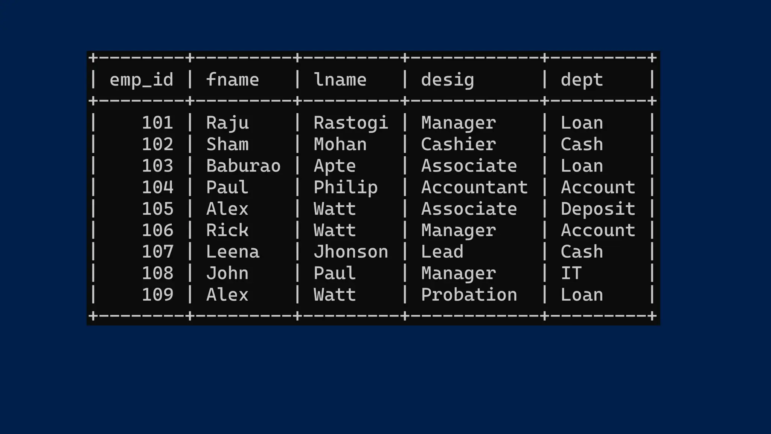
Task: Click the Lead designation cell
Action: pos(442,252)
